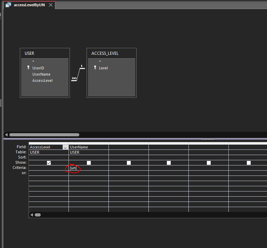Select UserID field in USER table

pyautogui.click(x=38, y=68)
